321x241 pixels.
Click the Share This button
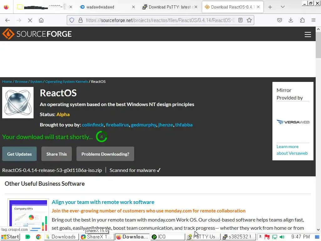point(56,154)
